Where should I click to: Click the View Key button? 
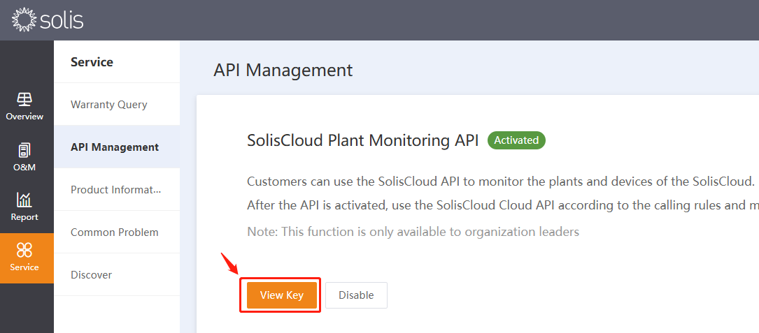click(282, 295)
